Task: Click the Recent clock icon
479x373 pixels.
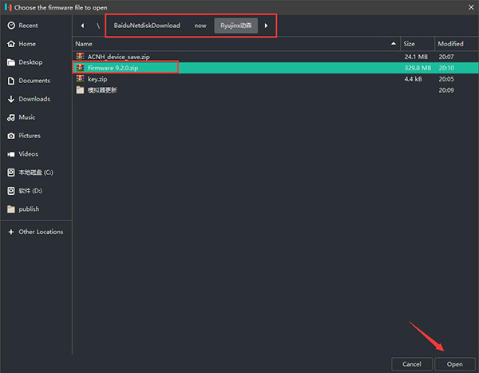Action: click(x=11, y=26)
